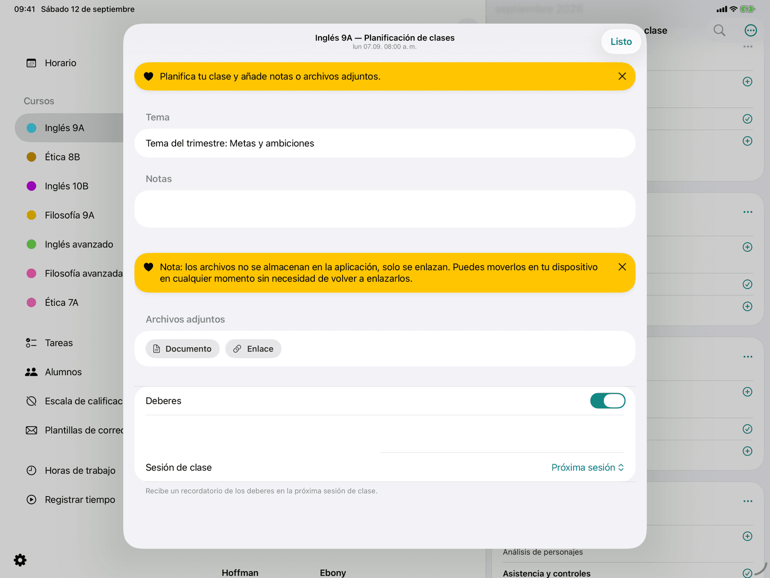Click the Plantillas de correo envelope icon
770x578 pixels.
[x=31, y=430]
